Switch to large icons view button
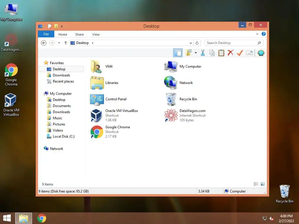This screenshot has height=224, width=299. click(263, 184)
